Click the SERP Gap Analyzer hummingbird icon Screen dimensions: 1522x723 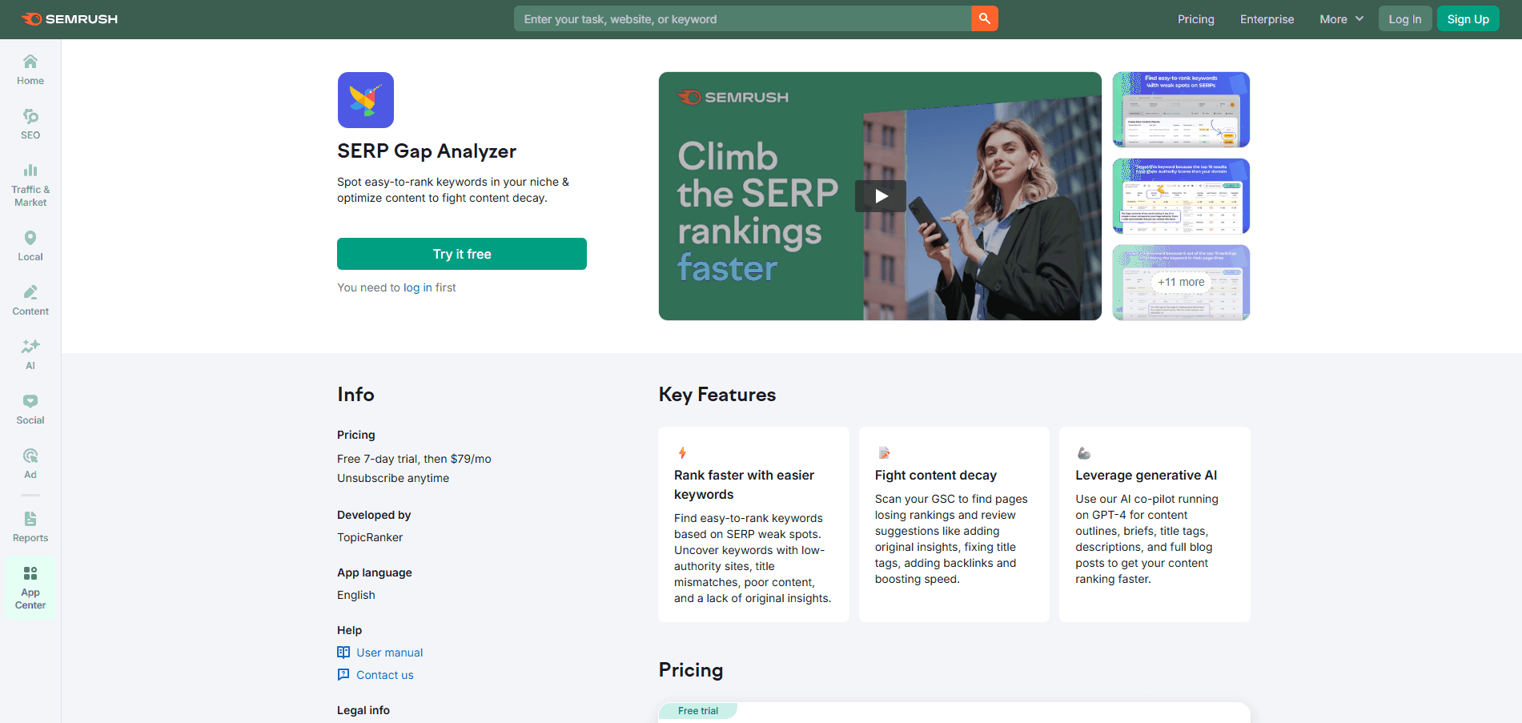pyautogui.click(x=366, y=100)
